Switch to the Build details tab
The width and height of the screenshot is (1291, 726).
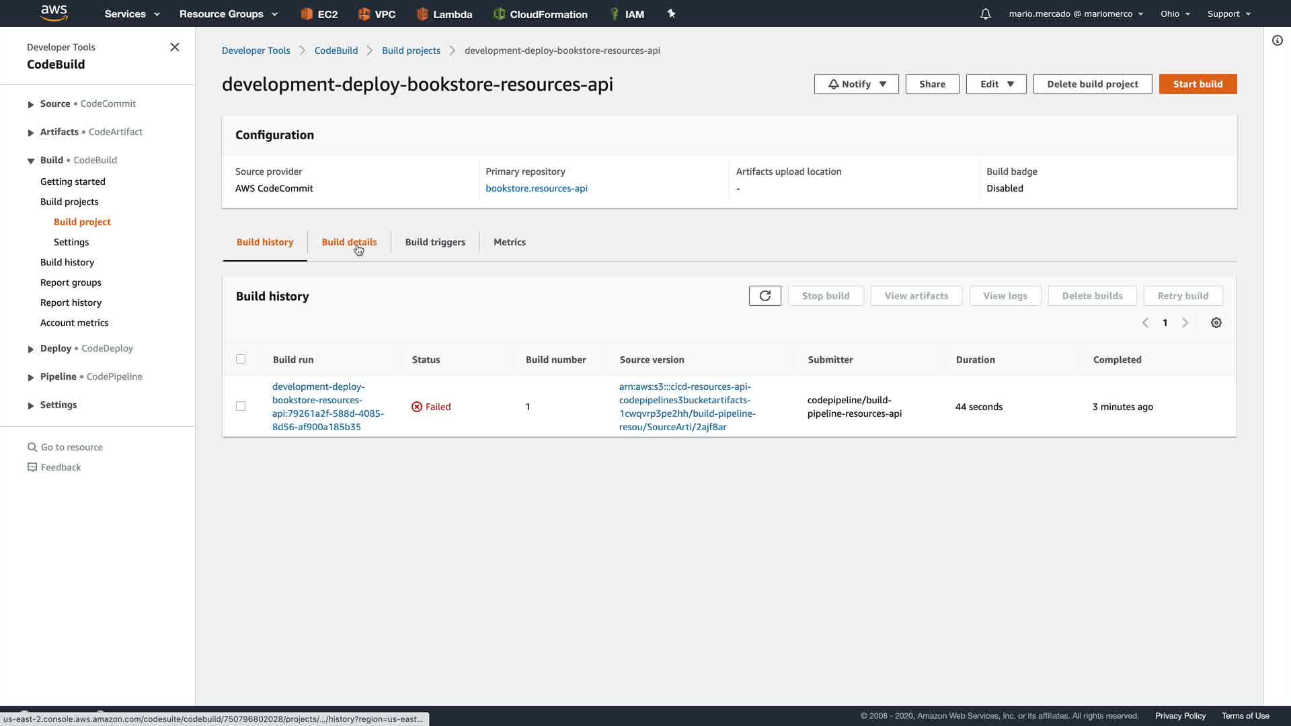pos(349,242)
